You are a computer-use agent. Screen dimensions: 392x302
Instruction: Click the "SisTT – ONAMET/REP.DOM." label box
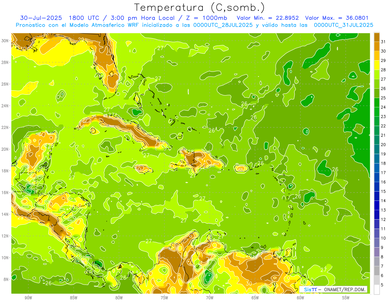click(x=333, y=289)
